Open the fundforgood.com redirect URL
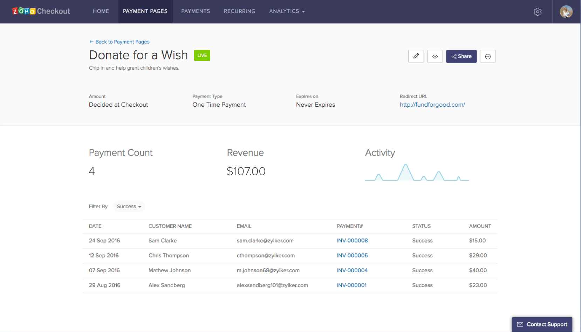This screenshot has height=332, width=581. (432, 105)
